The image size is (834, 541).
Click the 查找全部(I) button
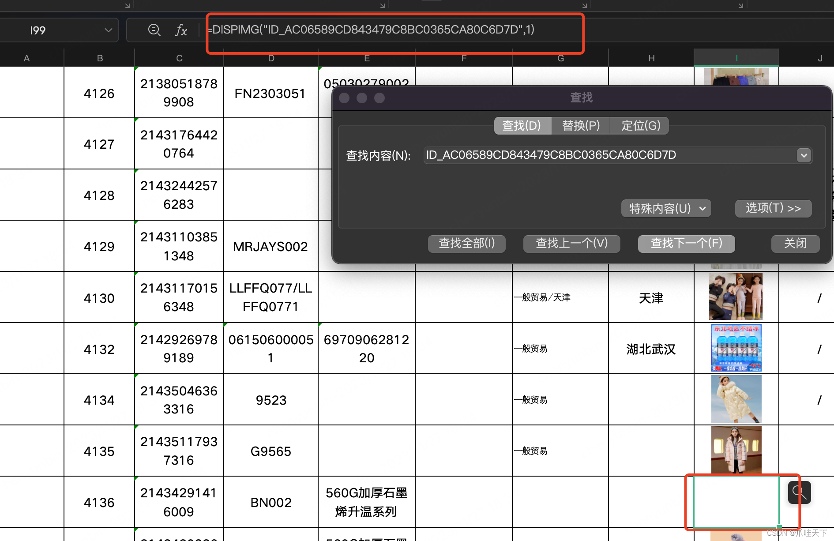coord(466,243)
